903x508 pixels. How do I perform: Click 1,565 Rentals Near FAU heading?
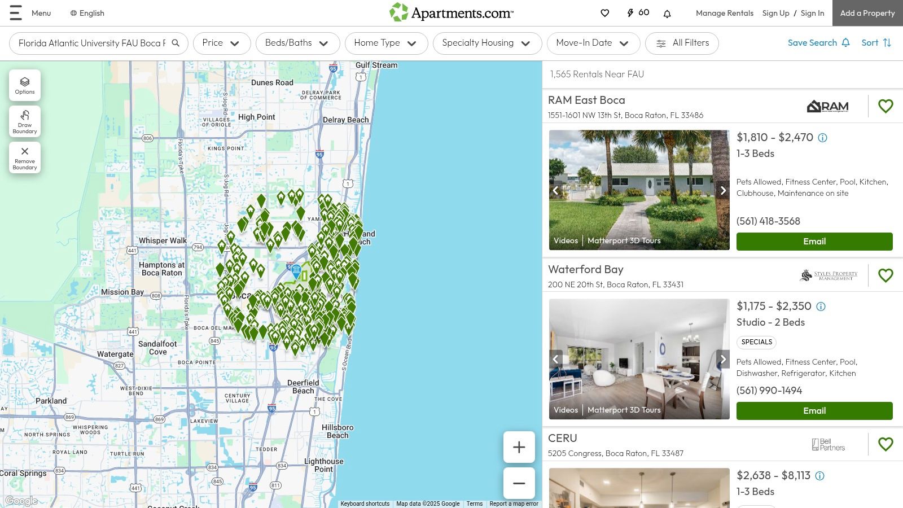pyautogui.click(x=597, y=74)
